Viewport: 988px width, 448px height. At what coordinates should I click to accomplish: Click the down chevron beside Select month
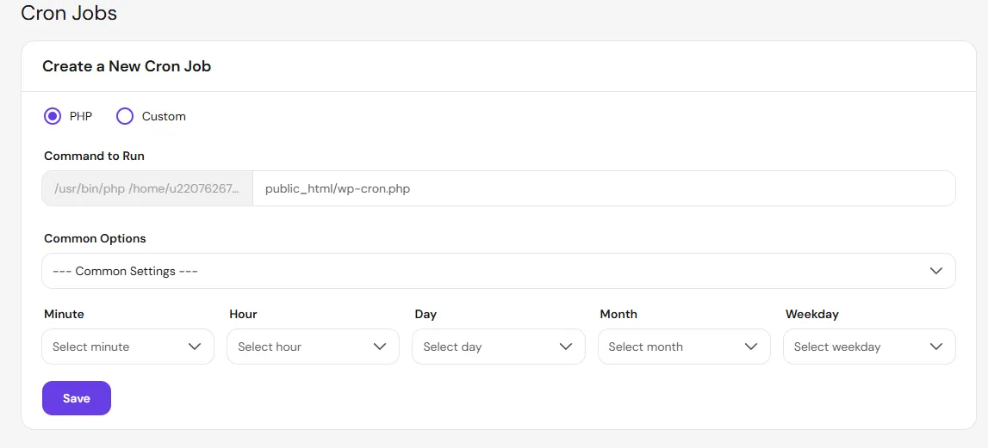(x=750, y=347)
